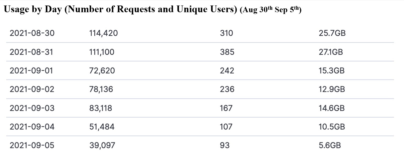Screen dimensions: 404x158
Task: Click the 2021-09-02 date cell
Action: 32,89
